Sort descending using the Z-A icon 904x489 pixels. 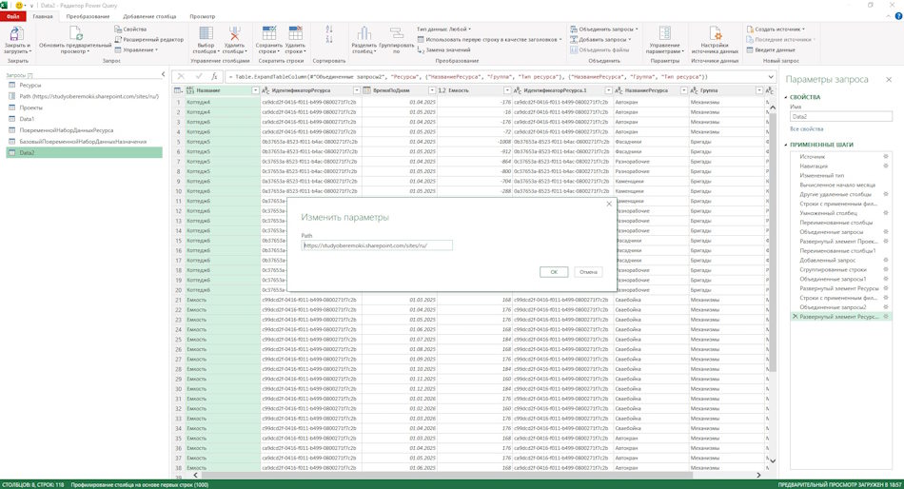tap(329, 39)
